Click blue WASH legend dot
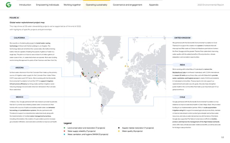This screenshot has height=143, width=230. click(64, 134)
